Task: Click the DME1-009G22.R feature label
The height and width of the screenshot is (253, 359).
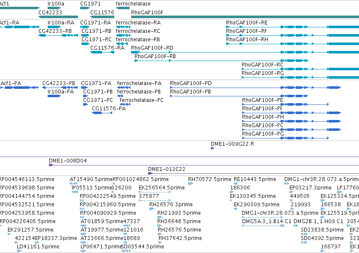Action: tap(232, 144)
